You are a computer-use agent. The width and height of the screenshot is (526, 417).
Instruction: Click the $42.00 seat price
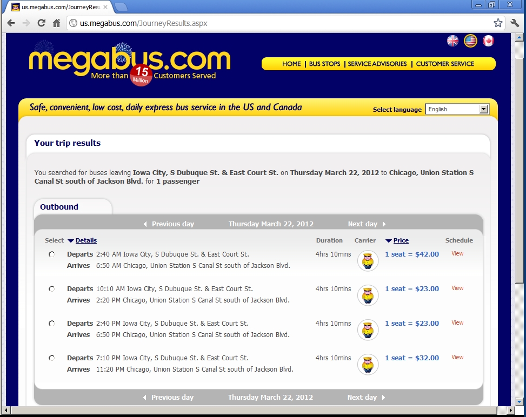pyautogui.click(x=412, y=254)
